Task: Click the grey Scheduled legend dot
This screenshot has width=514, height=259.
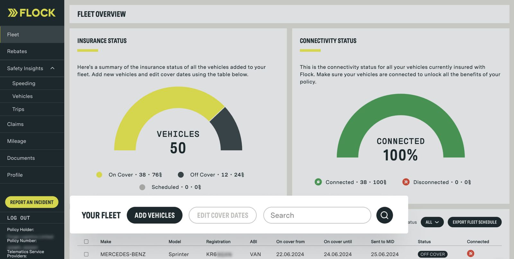Action: coord(142,187)
